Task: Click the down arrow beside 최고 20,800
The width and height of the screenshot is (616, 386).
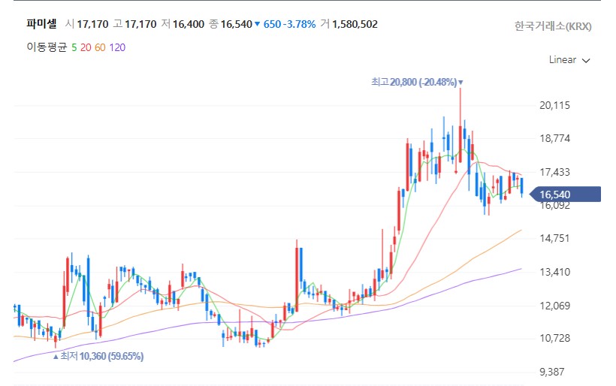Action: click(460, 83)
